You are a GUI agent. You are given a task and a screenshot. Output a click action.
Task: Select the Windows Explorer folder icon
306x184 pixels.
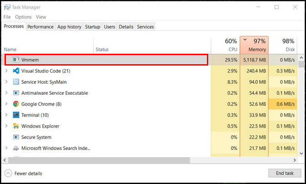pyautogui.click(x=16, y=126)
